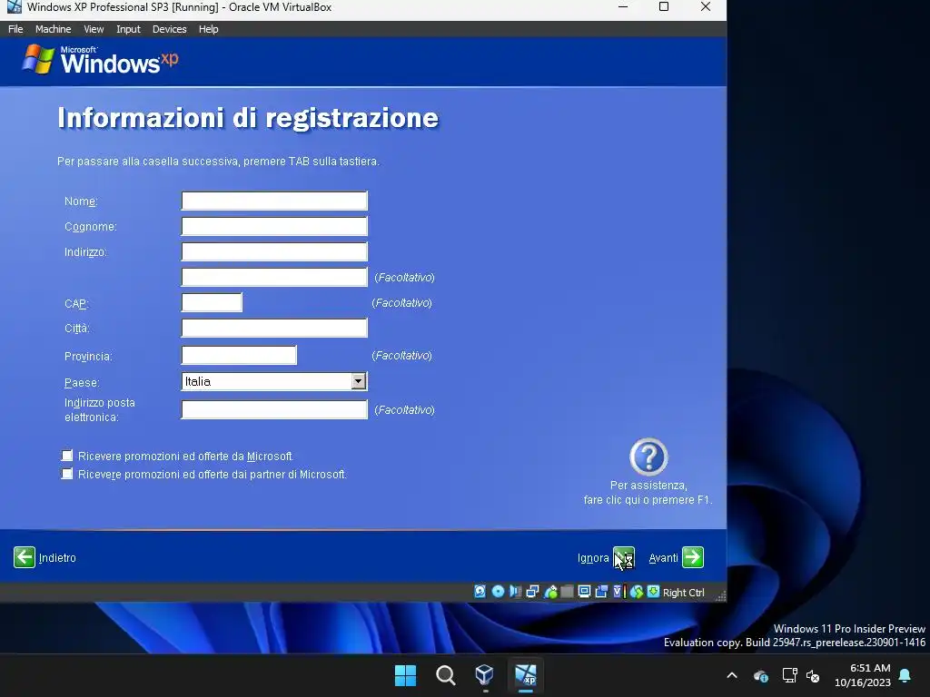Show hidden tray icons chevron
The height and width of the screenshot is (697, 930).
(732, 675)
